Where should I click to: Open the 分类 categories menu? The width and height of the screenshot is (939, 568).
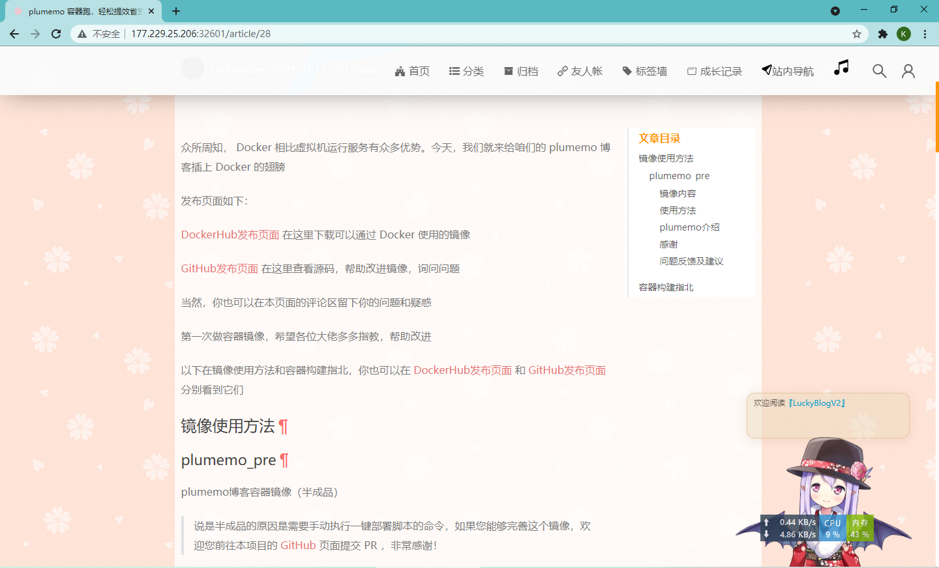466,71
